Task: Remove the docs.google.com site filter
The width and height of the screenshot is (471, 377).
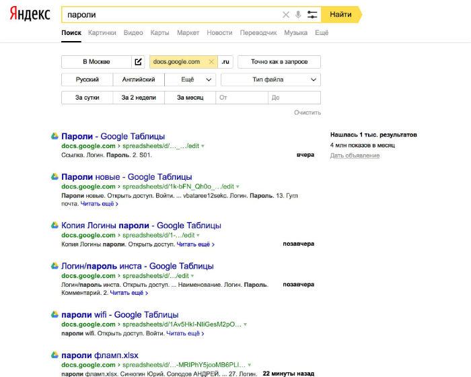Action: [211, 62]
